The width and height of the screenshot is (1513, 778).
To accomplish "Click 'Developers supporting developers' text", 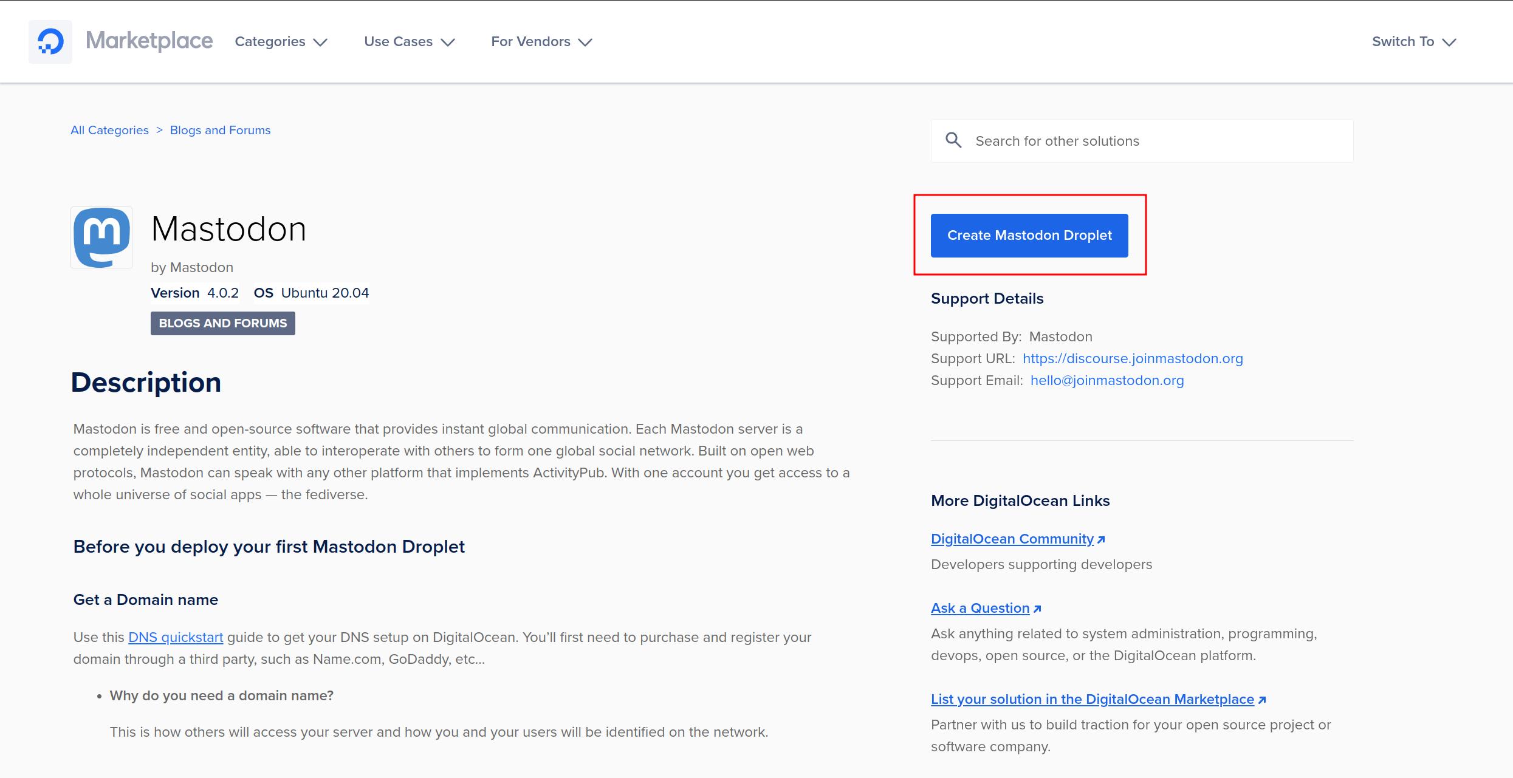I will 1041,564.
